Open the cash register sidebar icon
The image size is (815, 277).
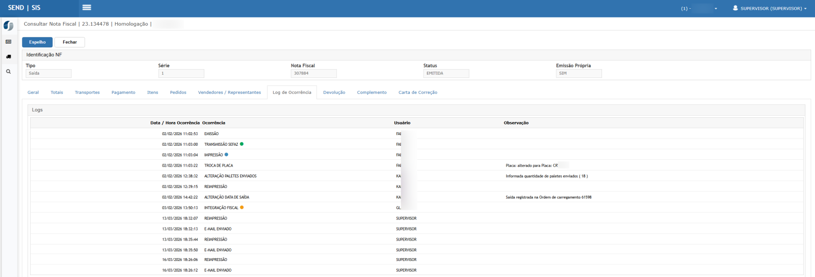click(x=8, y=42)
